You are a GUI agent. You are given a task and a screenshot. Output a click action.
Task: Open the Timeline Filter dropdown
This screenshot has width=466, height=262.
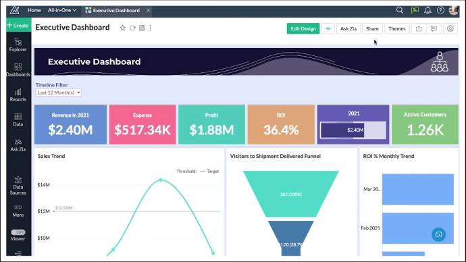click(x=59, y=93)
